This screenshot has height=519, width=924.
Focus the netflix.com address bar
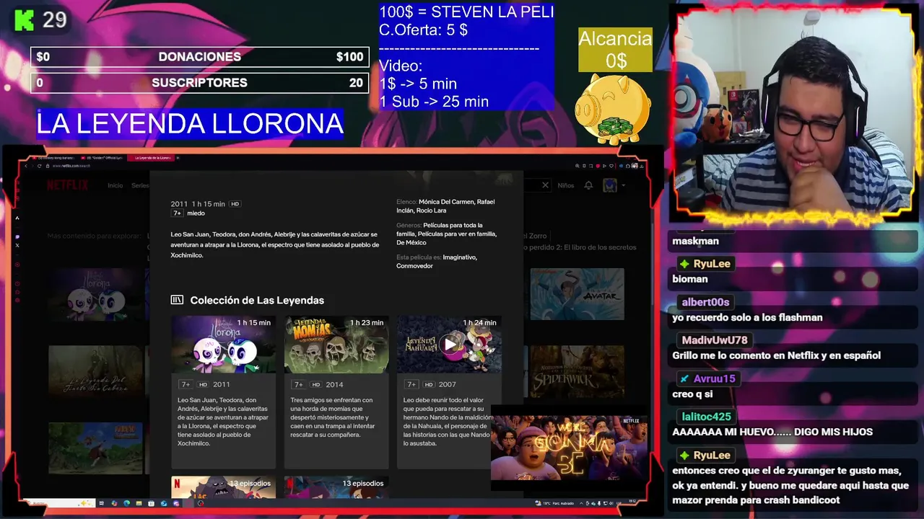[x=71, y=166]
